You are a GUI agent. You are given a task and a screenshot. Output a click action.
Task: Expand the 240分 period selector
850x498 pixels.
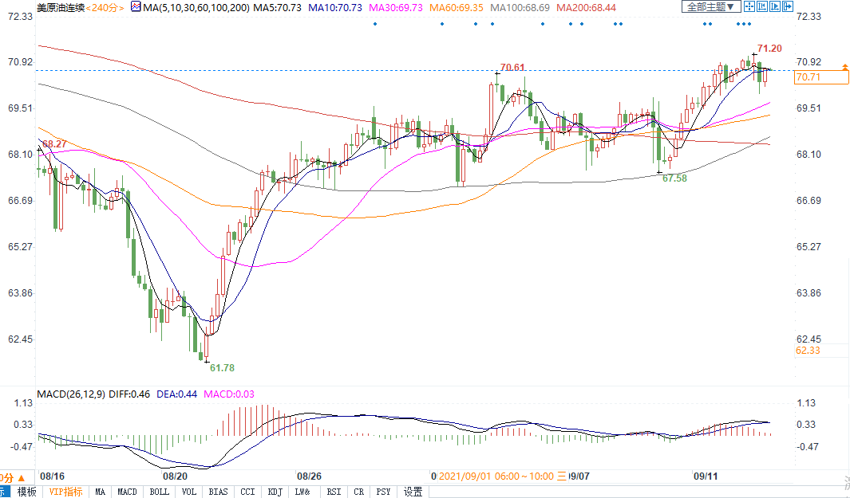click(104, 7)
